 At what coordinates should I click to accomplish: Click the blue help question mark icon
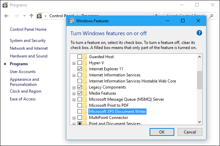point(199,33)
